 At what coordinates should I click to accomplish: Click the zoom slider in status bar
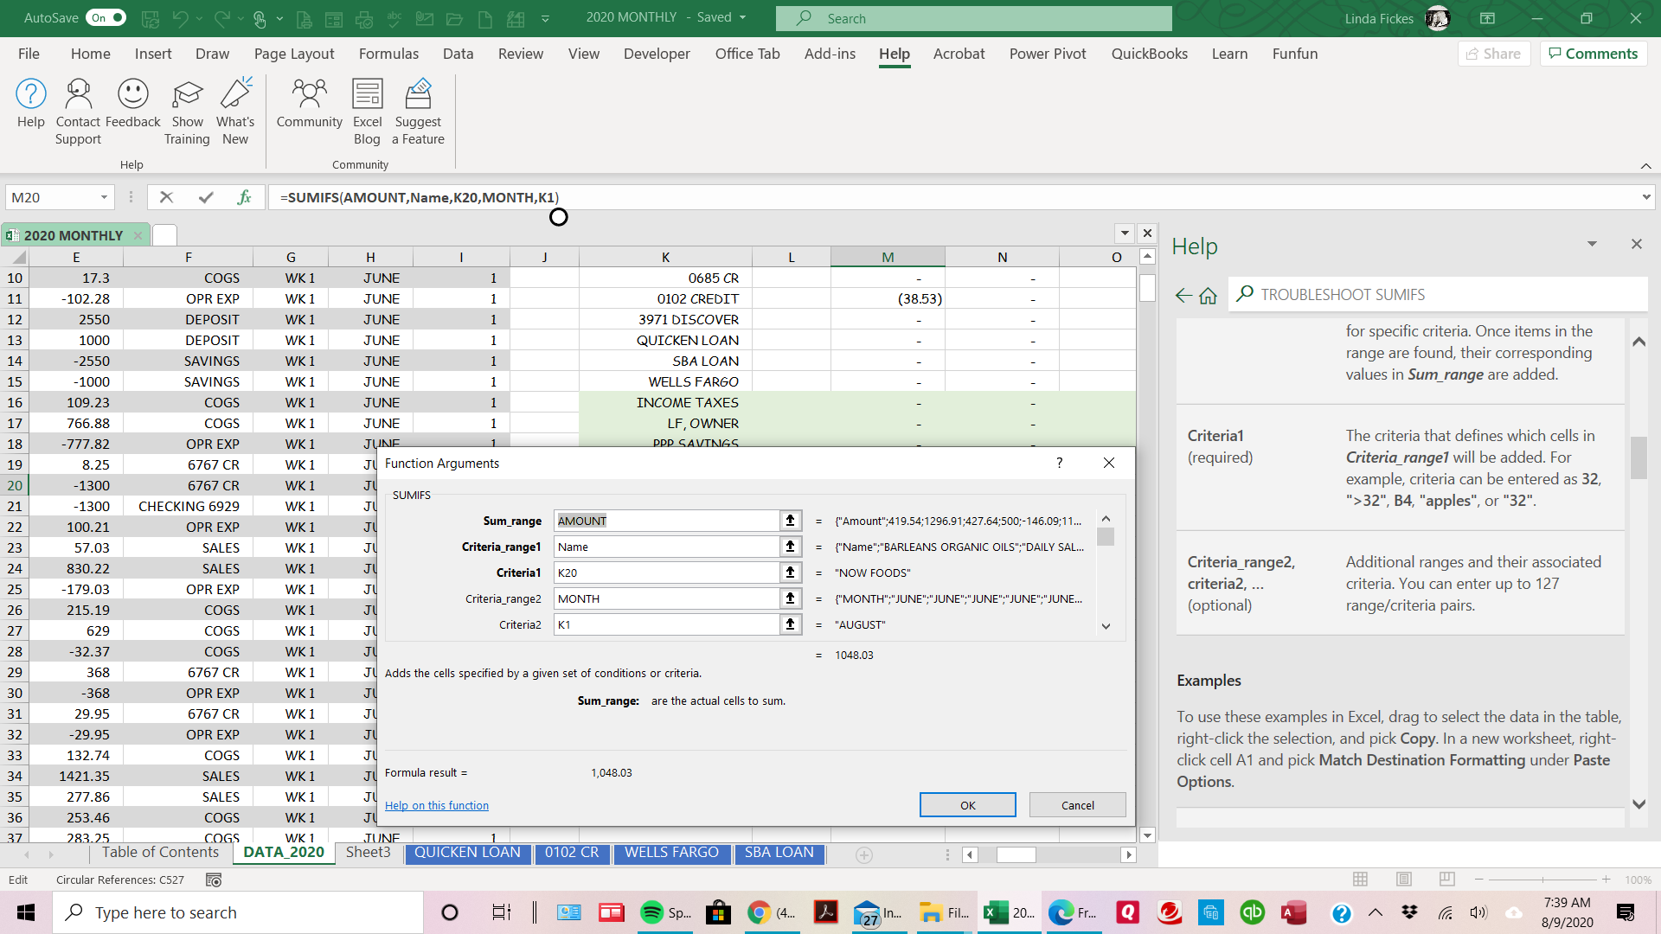coord(1542,880)
